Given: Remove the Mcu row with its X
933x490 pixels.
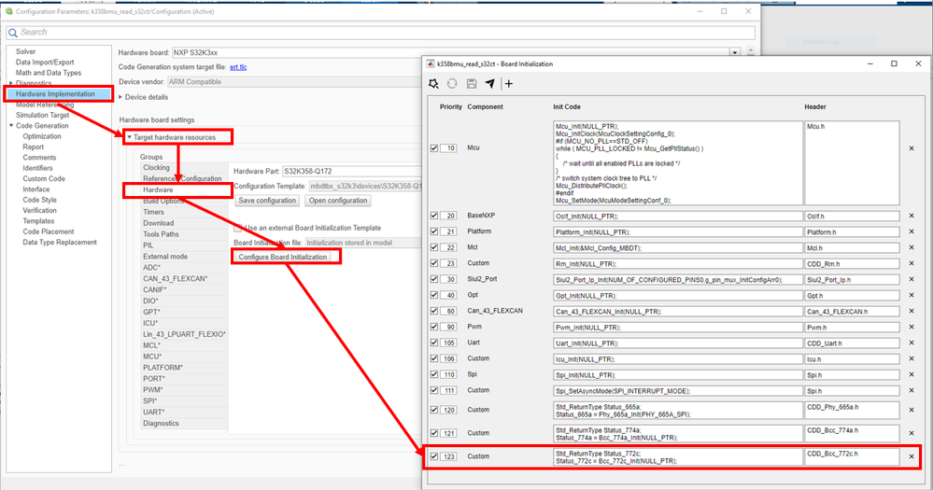Looking at the screenshot, I should tap(911, 148).
